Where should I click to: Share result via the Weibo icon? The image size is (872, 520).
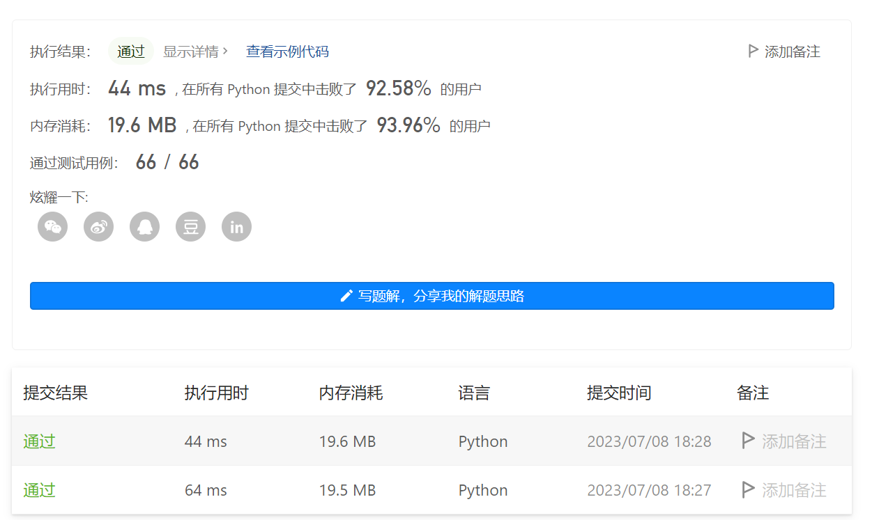point(98,226)
